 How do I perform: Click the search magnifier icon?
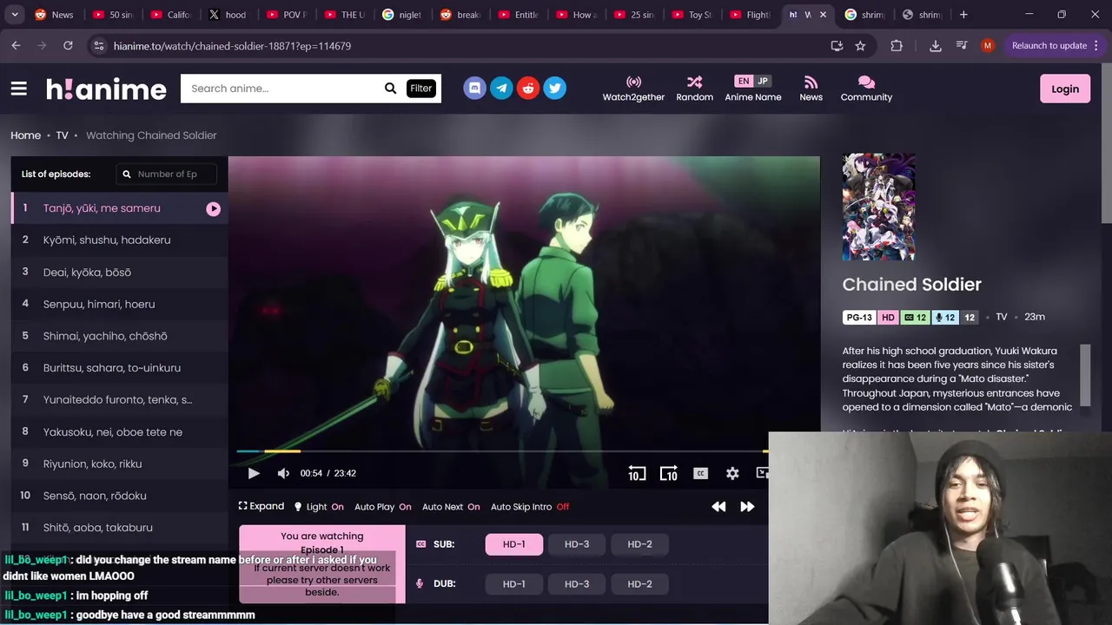(391, 89)
